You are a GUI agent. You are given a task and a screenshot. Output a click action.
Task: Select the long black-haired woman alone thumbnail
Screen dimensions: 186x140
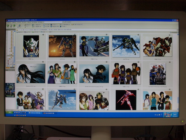(31, 74)
